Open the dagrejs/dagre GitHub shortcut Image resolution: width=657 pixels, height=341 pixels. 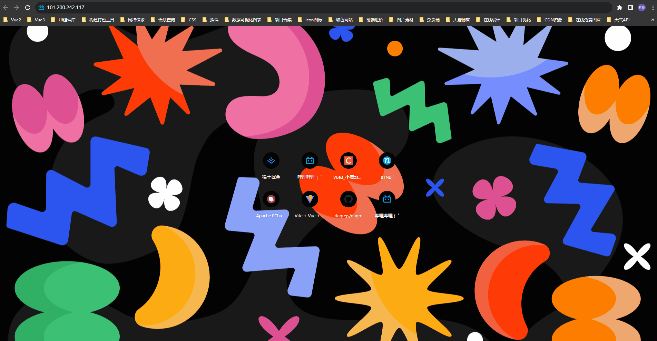pos(349,205)
